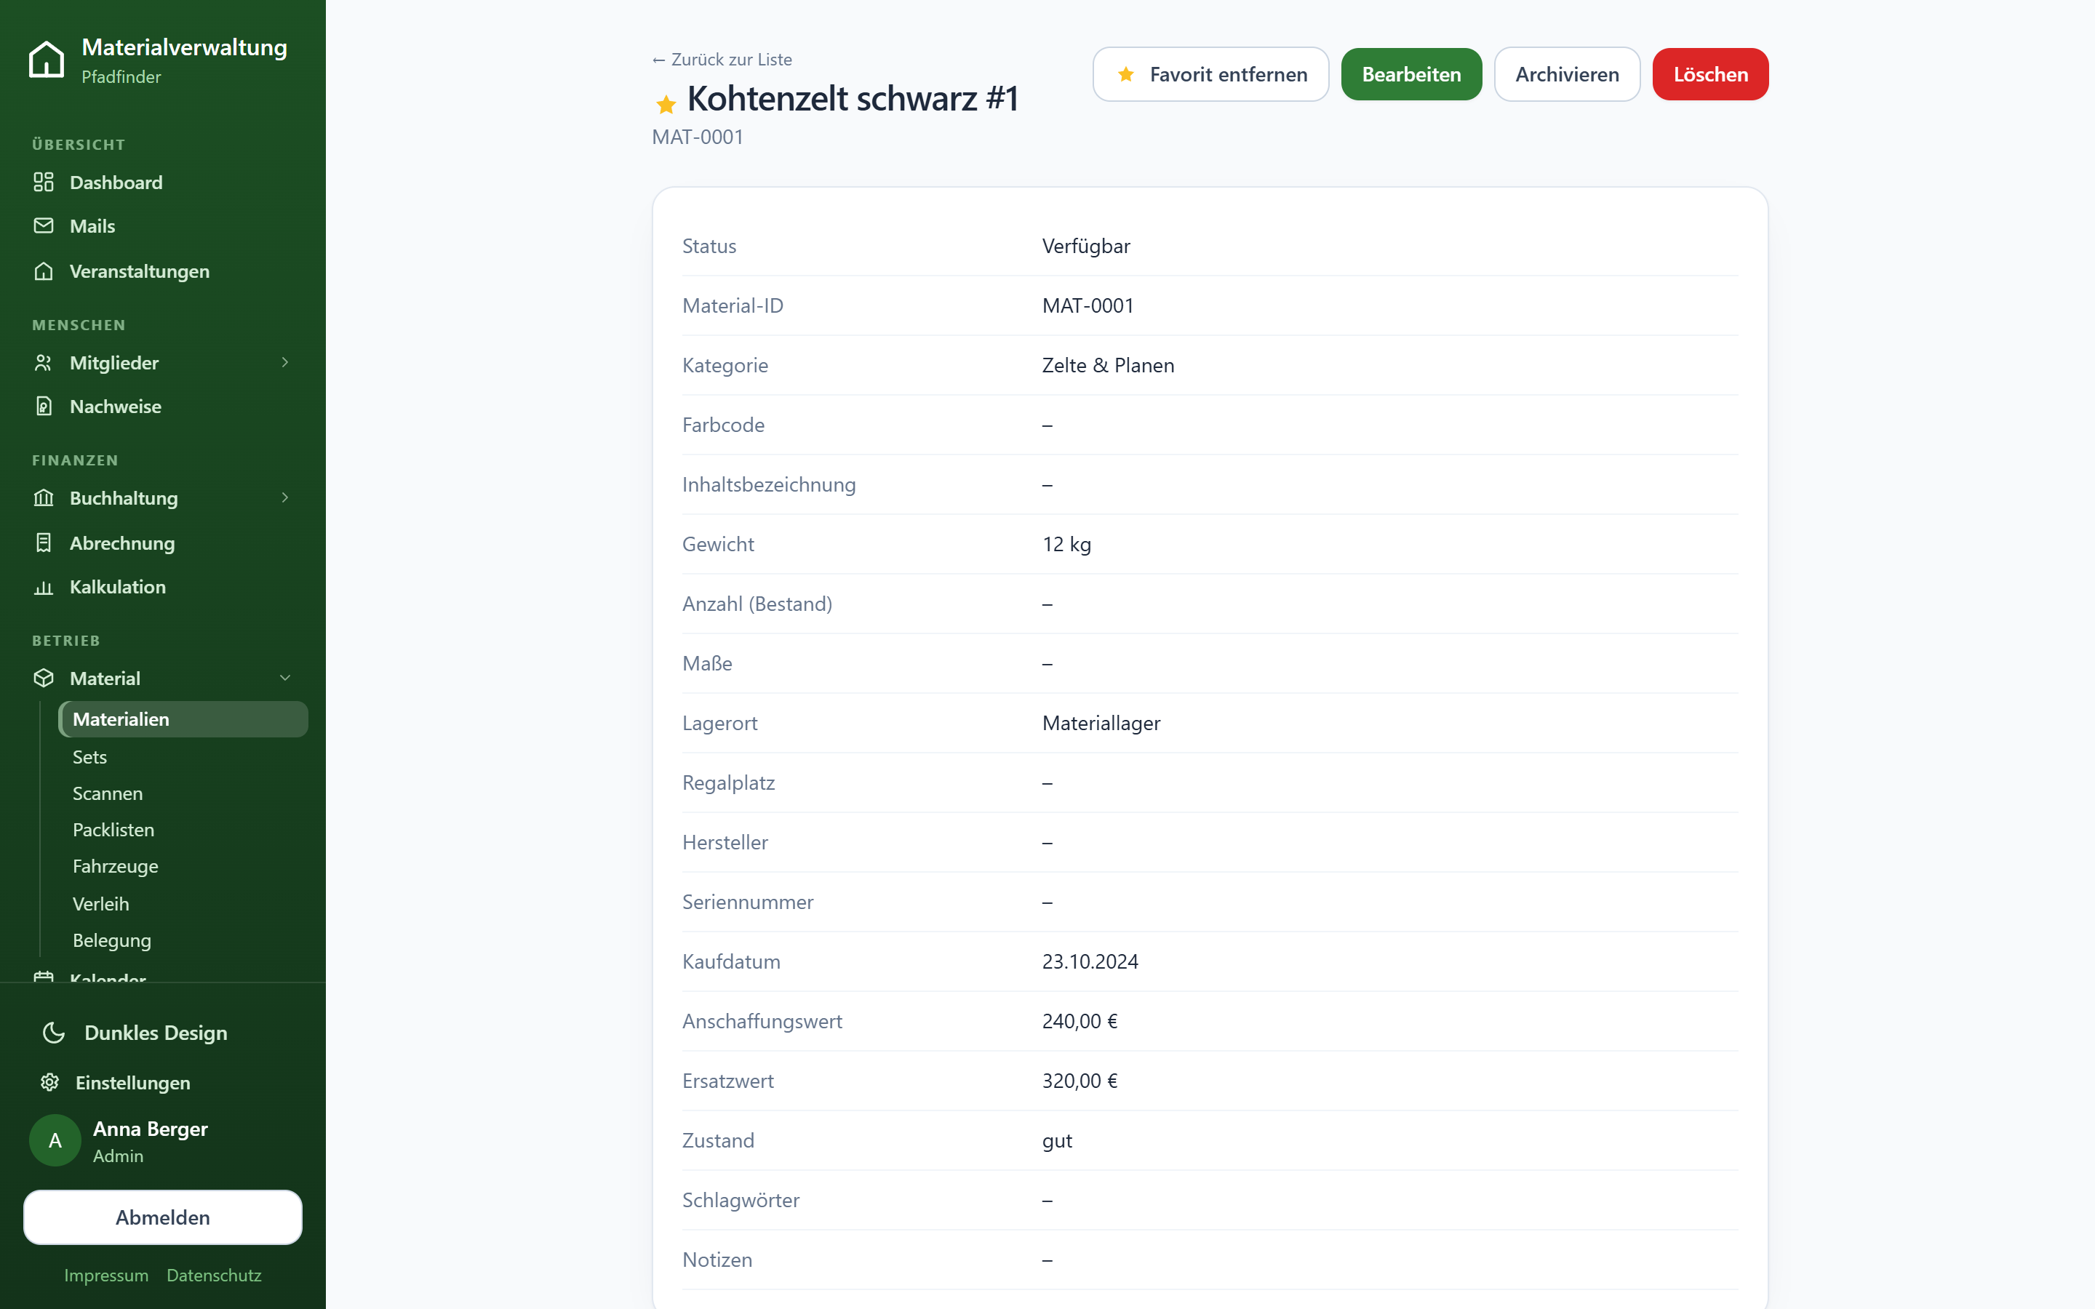Open the Datenschutz link

click(214, 1276)
